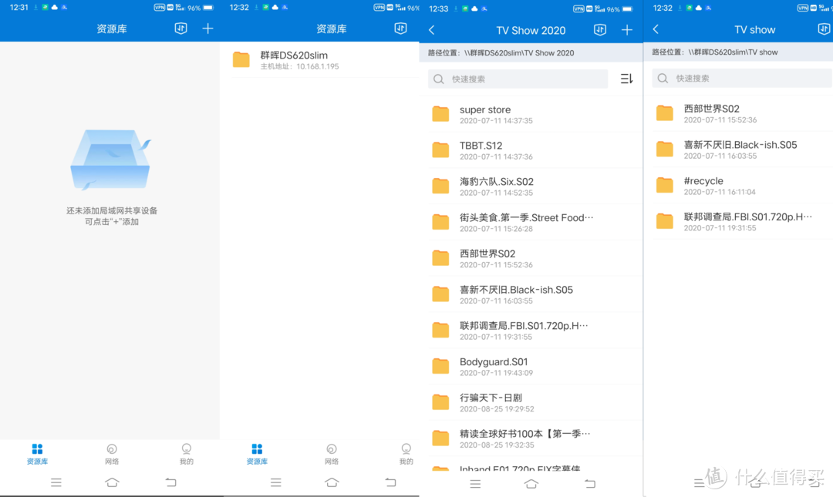Tap the magnifier icon in the 快速搜索 field
This screenshot has height=497, width=833.
coord(441,79)
